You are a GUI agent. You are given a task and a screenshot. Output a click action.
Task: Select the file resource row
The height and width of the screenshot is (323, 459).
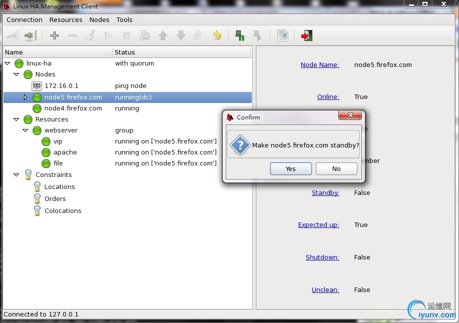(x=127, y=163)
